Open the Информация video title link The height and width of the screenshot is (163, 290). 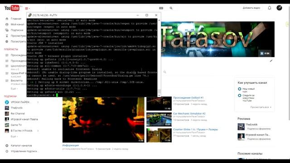(71, 145)
